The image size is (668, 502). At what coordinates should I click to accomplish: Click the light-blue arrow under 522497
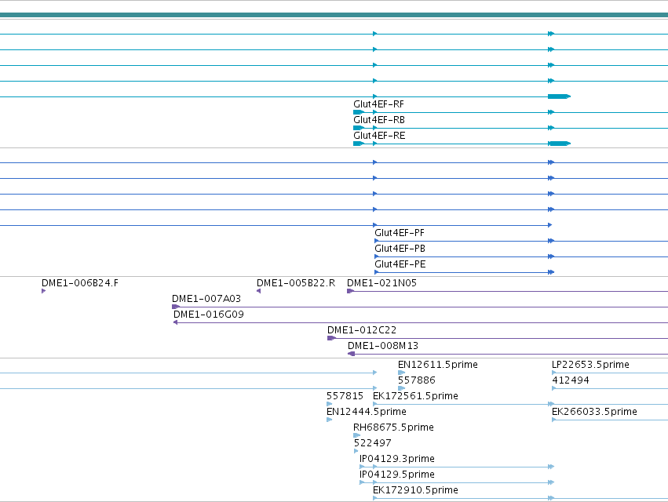356,451
